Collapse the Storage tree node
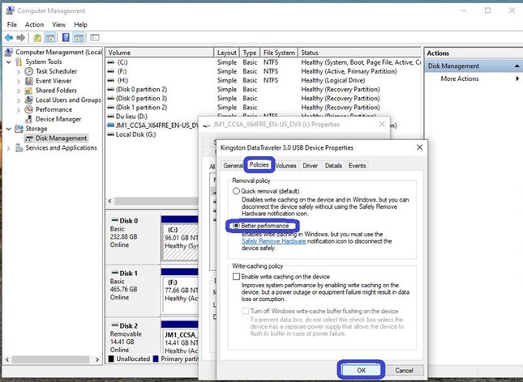Image resolution: width=523 pixels, height=382 pixels. pyautogui.click(x=9, y=129)
